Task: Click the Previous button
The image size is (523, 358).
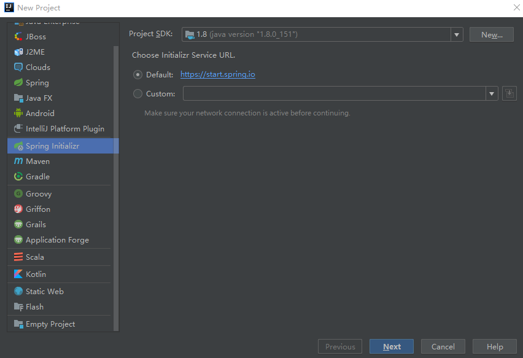Action: tap(340, 346)
